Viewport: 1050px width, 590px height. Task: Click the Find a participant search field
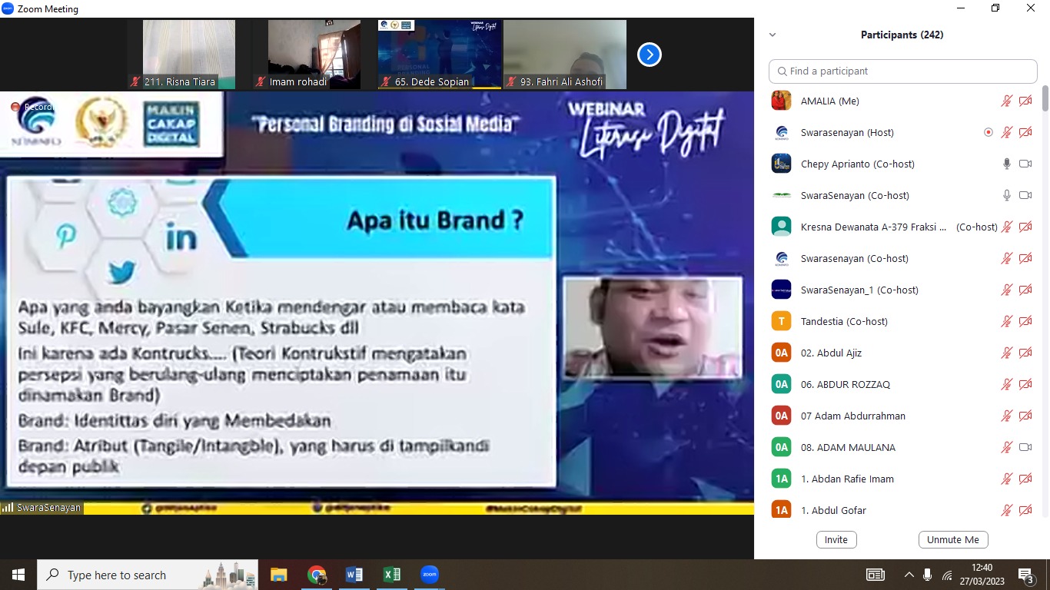pyautogui.click(x=903, y=71)
